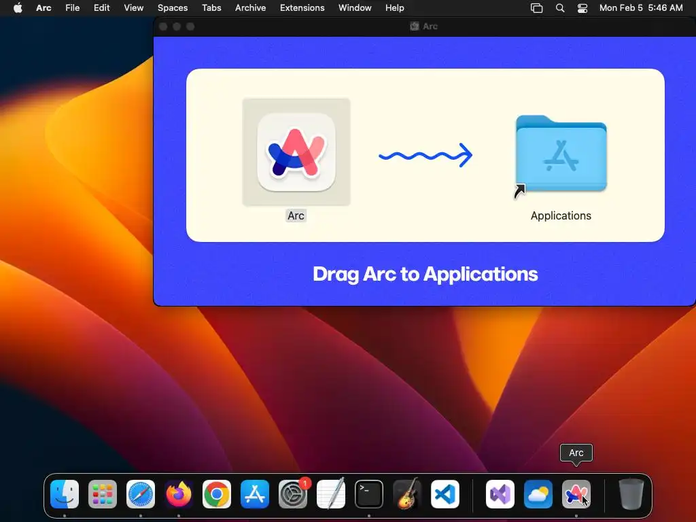696x522 pixels.
Task: Open the File menu
Action: tap(72, 8)
